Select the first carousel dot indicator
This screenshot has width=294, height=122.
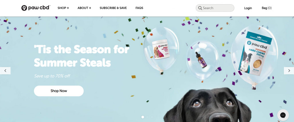143,117
